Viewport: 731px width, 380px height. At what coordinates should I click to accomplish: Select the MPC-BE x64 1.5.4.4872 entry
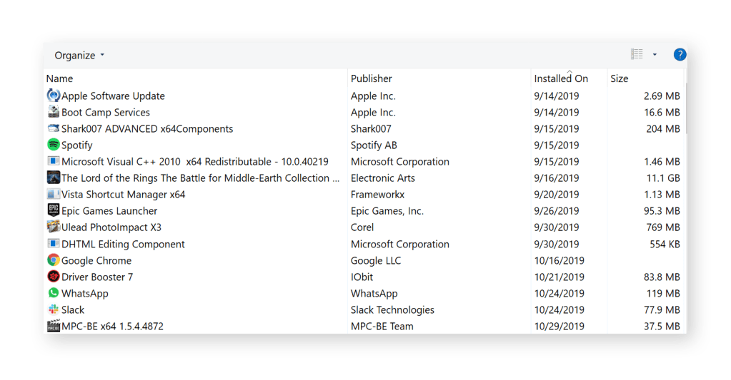tap(112, 327)
